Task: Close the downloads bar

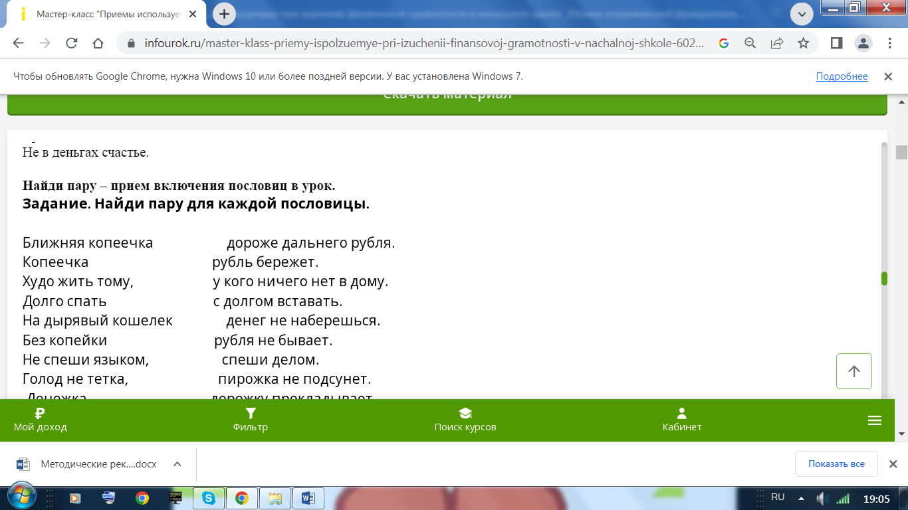Action: (x=893, y=464)
